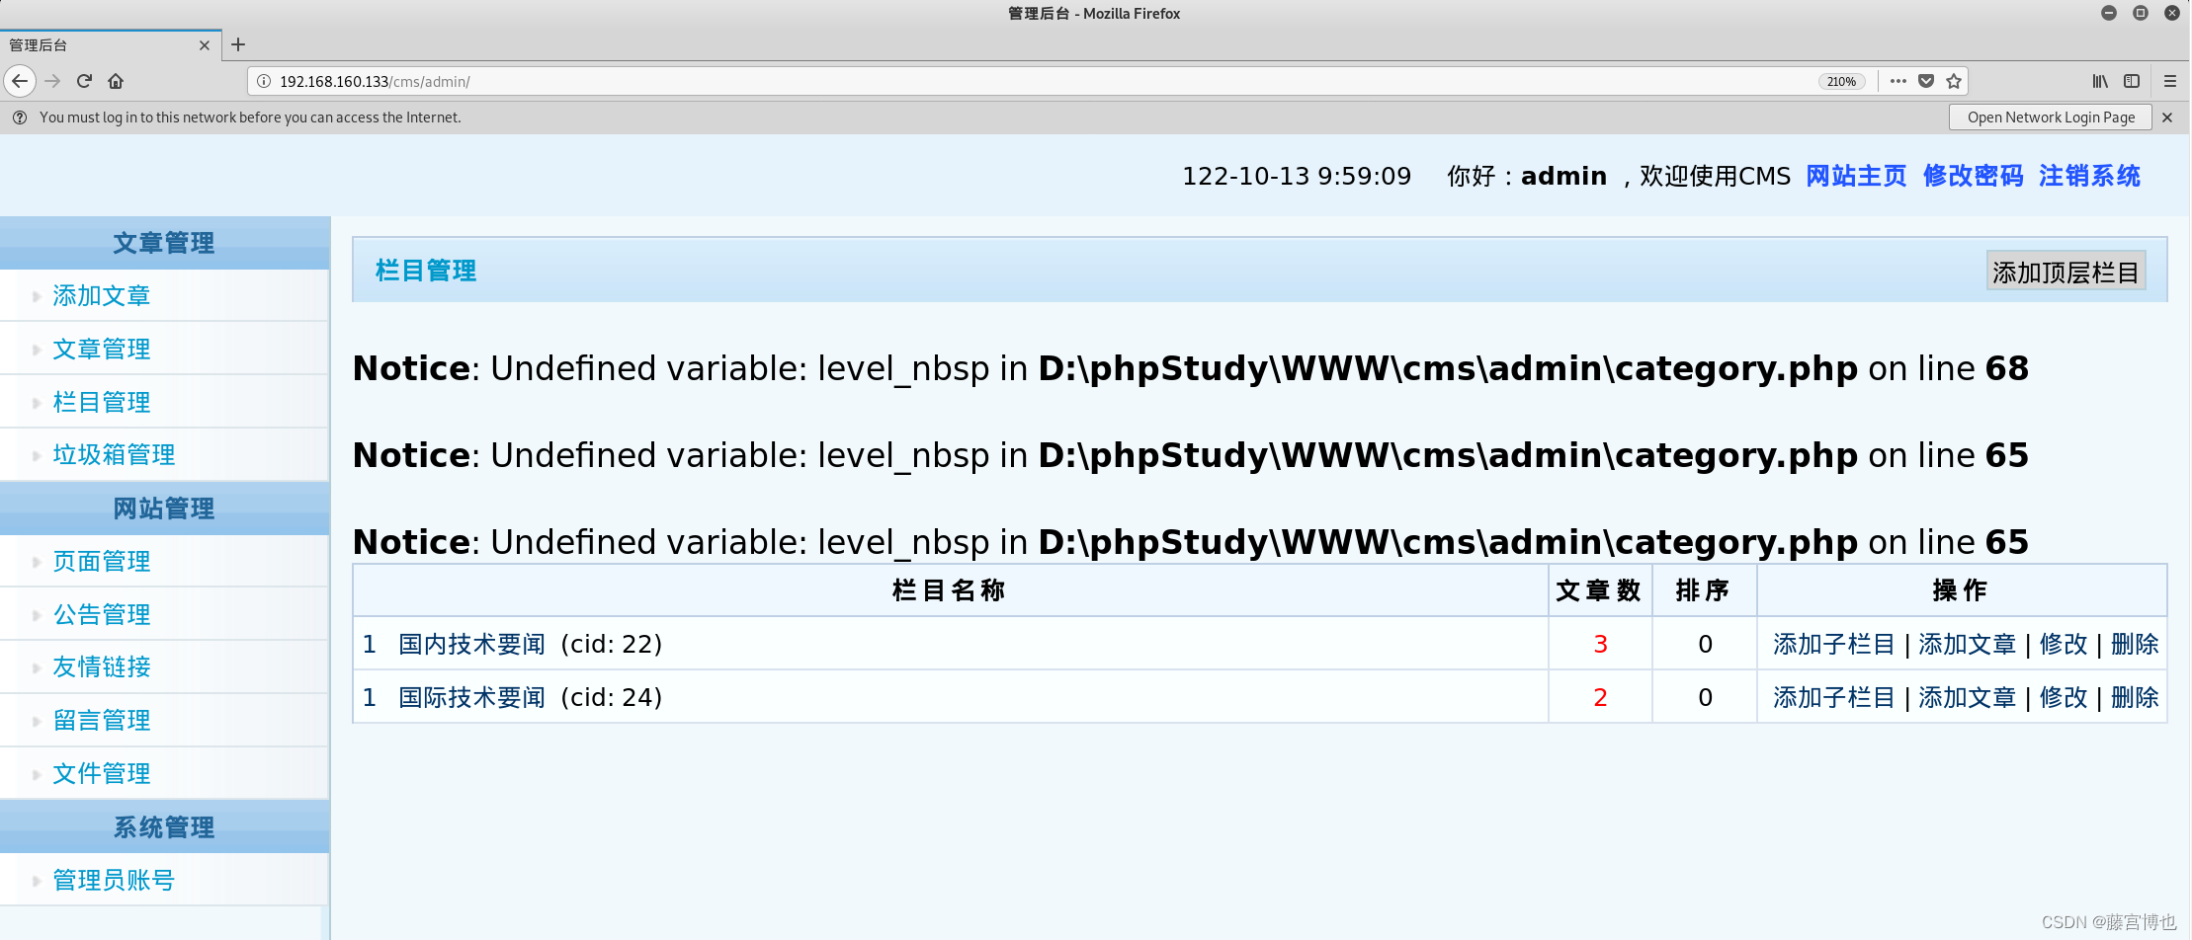The width and height of the screenshot is (2192, 940).
Task: Click 添加子栏目 for 国际技术要闻
Action: 1833,698
